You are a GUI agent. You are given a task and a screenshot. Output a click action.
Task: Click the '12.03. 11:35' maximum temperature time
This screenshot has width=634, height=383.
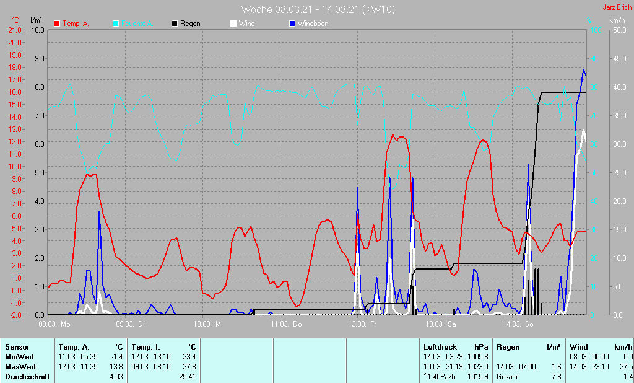78,367
